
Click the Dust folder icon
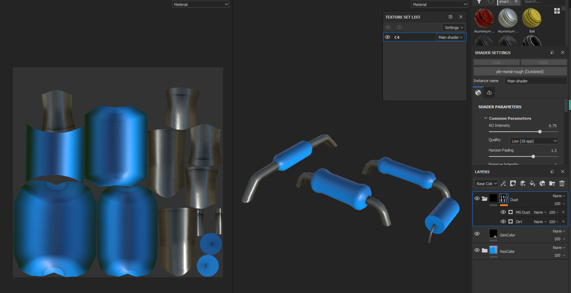[x=484, y=199]
